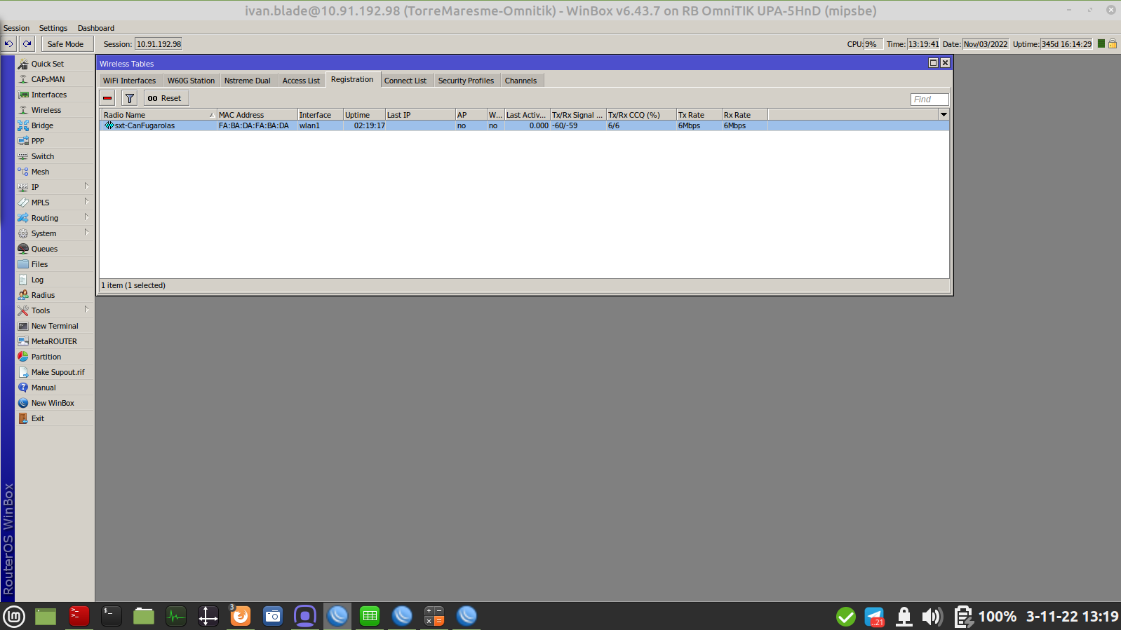Viewport: 1121px width, 630px height.
Task: Select sxt-CanFugarolas registration row
Action: pyautogui.click(x=524, y=125)
